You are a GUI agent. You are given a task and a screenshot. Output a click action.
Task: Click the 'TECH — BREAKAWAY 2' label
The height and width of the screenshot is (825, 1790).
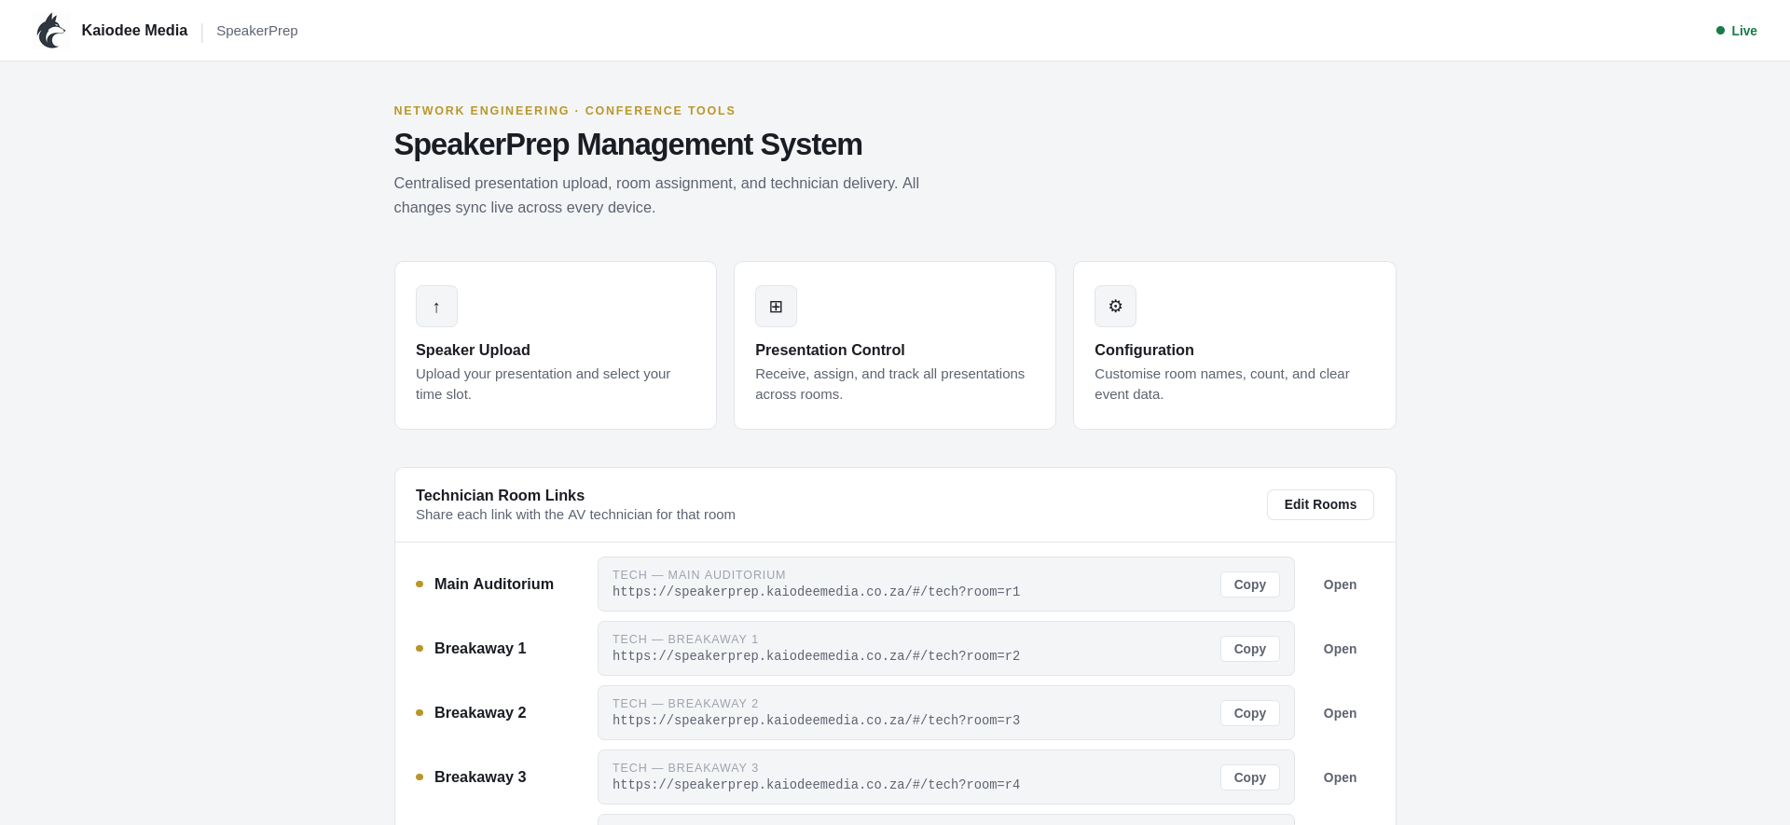685,704
